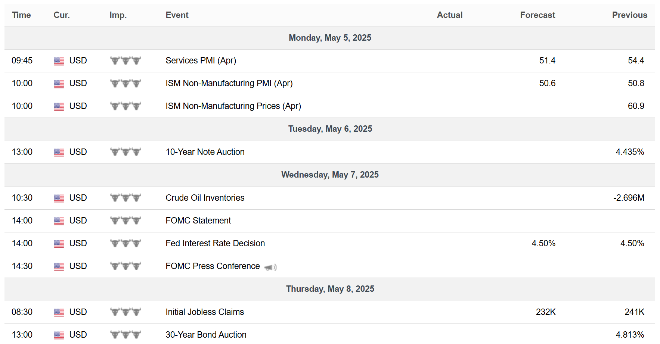Click the 4.50% forecast for Fed rate decision

tap(543, 243)
